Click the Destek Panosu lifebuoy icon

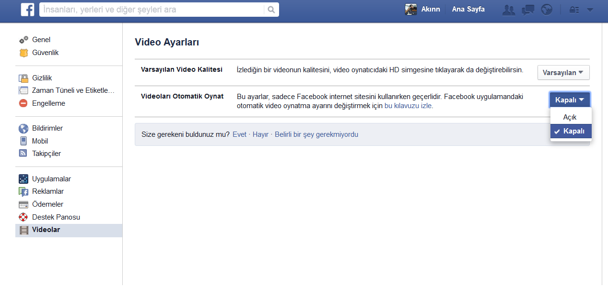[23, 217]
